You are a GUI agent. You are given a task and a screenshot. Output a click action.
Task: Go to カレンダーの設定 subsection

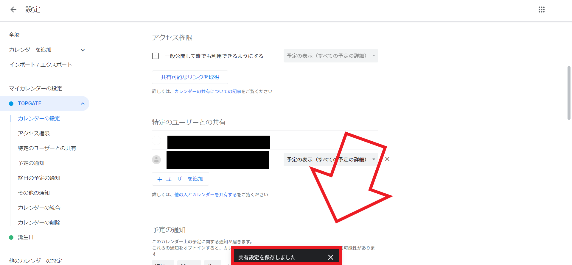(39, 118)
